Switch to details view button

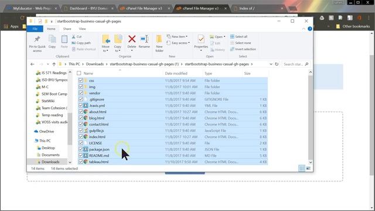point(302,168)
